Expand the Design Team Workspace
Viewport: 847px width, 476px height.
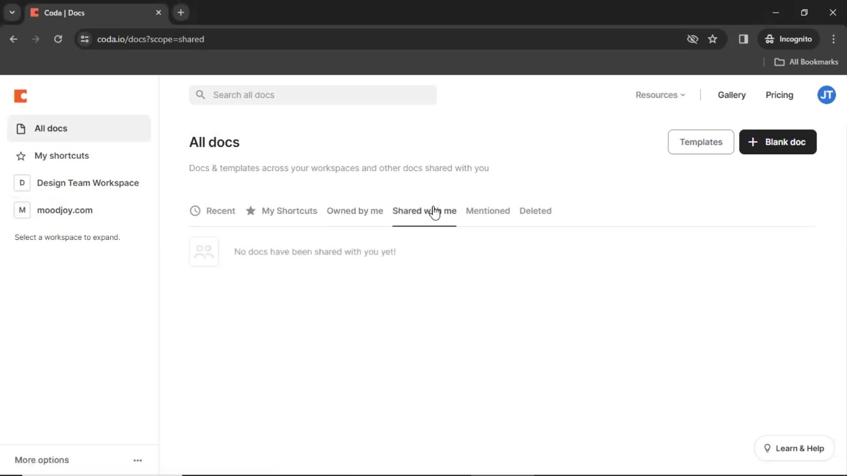click(88, 182)
